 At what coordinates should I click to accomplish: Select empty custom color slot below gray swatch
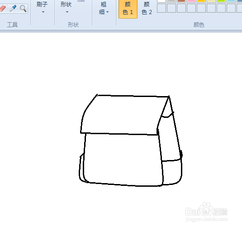(x=171, y=8)
